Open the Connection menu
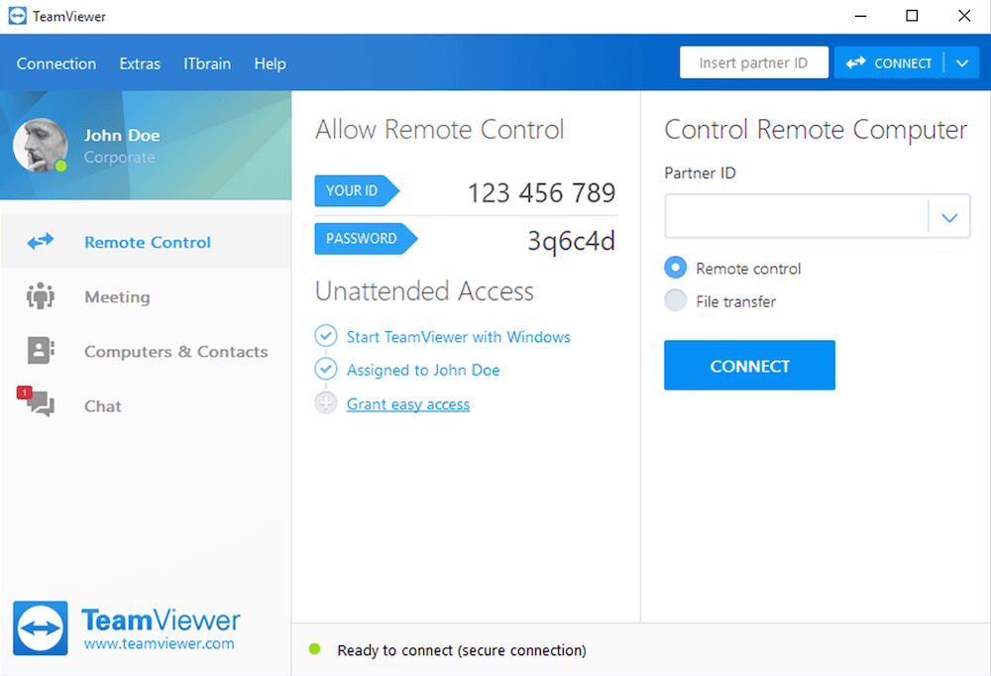This screenshot has width=991, height=676. [56, 63]
